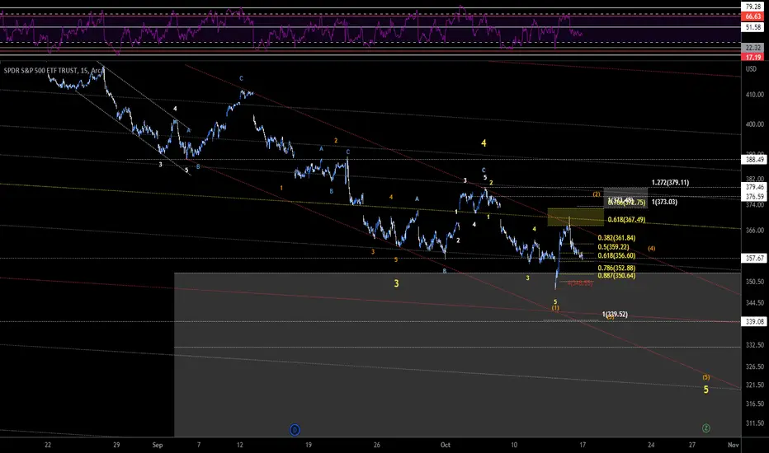Select the 339.08 price axis label
The width and height of the screenshot is (769, 453).
754,321
